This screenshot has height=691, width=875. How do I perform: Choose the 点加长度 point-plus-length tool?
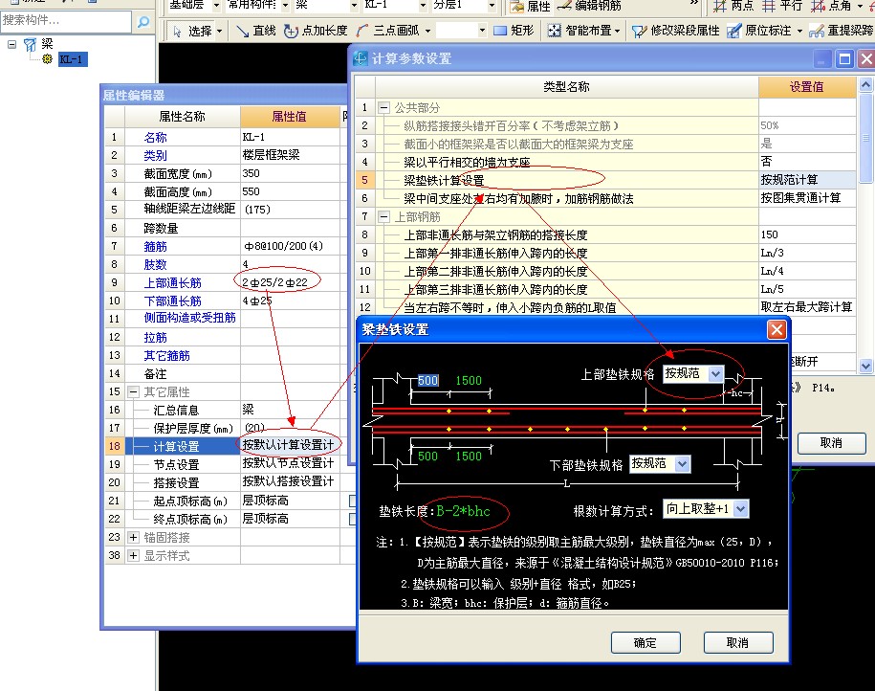[316, 31]
